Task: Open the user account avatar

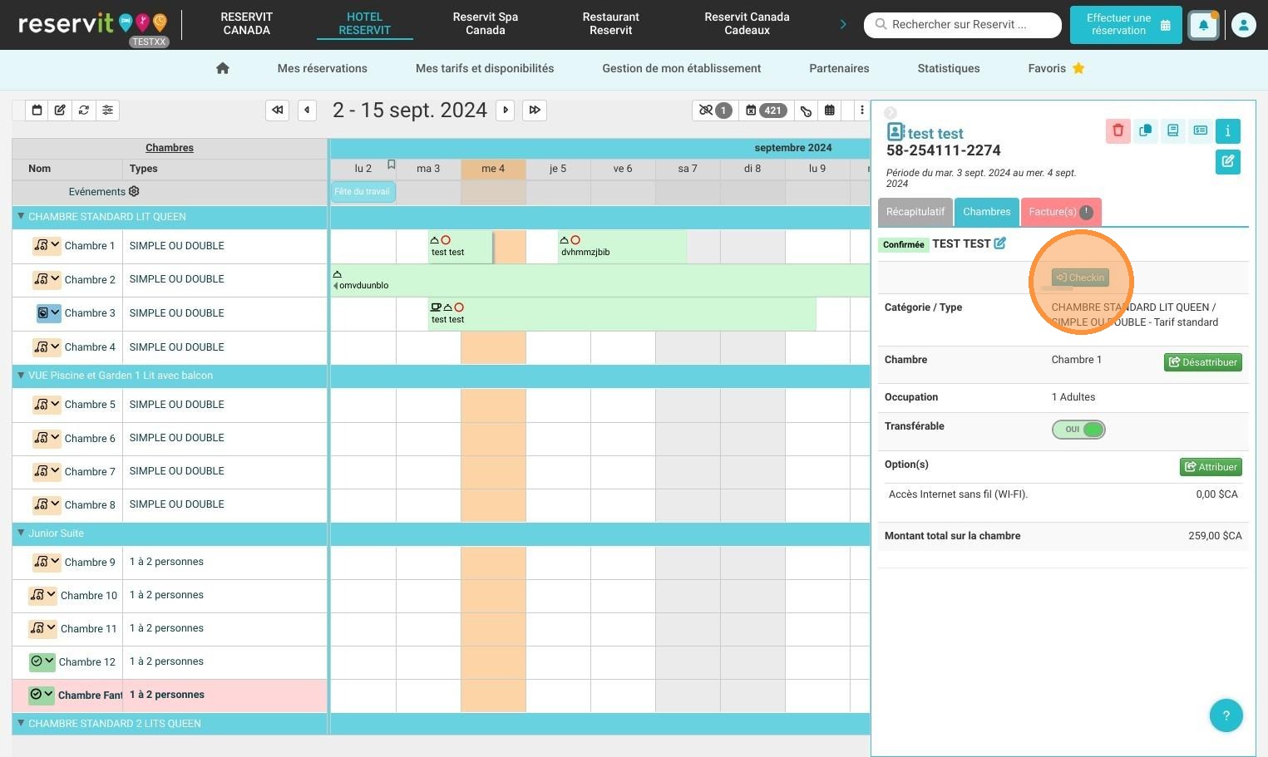Action: click(1243, 25)
